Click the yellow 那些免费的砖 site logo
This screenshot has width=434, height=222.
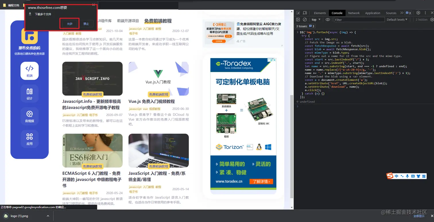coord(30,36)
